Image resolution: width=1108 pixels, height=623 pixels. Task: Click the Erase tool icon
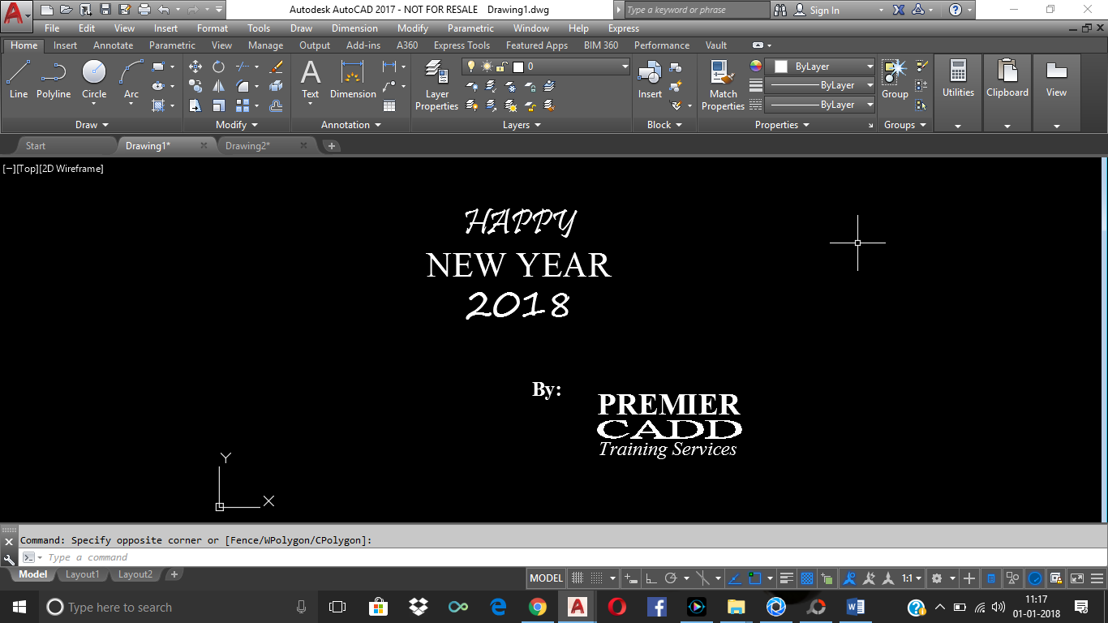click(x=276, y=67)
